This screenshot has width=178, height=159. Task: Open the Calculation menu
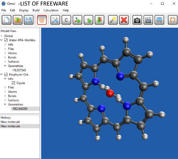[51, 10]
